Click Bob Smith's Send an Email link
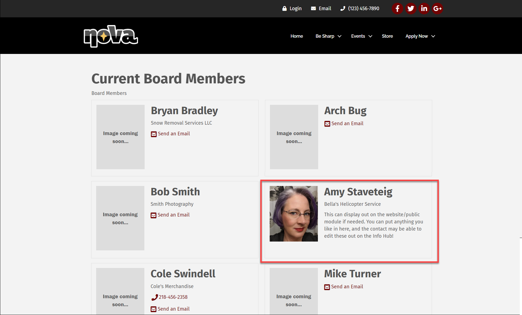Viewport: 522px width, 315px height. point(173,215)
